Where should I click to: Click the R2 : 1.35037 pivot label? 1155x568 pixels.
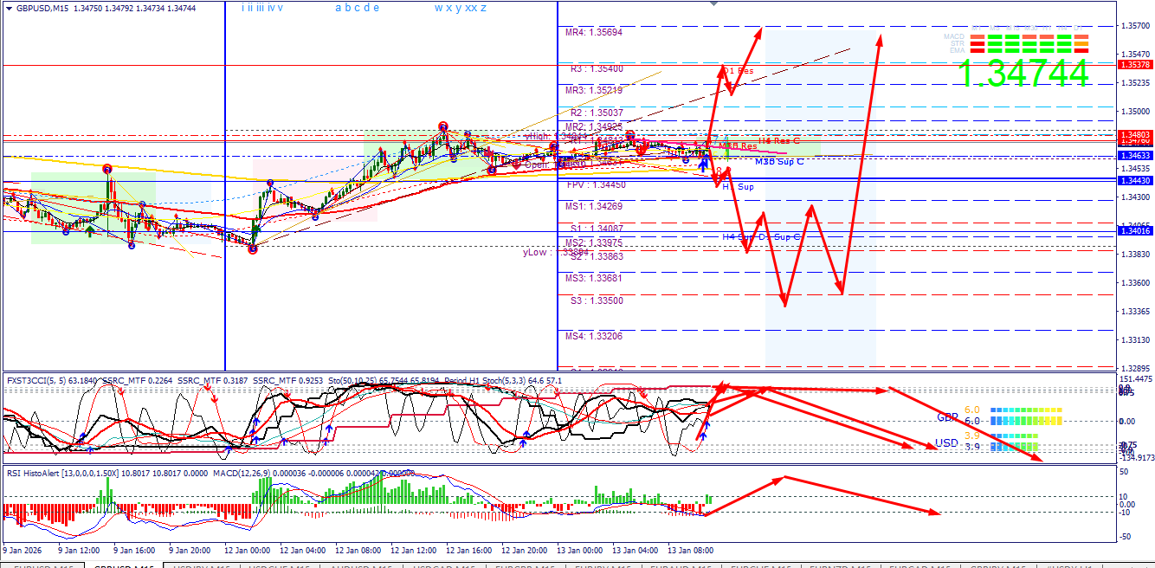pos(597,113)
